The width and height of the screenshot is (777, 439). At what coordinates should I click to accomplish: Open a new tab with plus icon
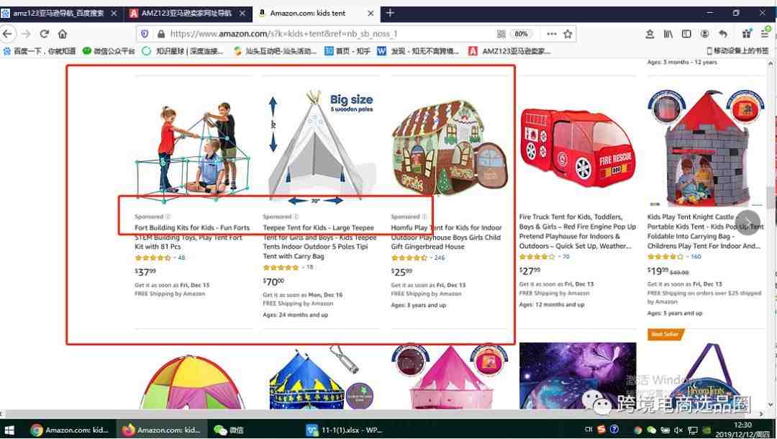[x=390, y=14]
